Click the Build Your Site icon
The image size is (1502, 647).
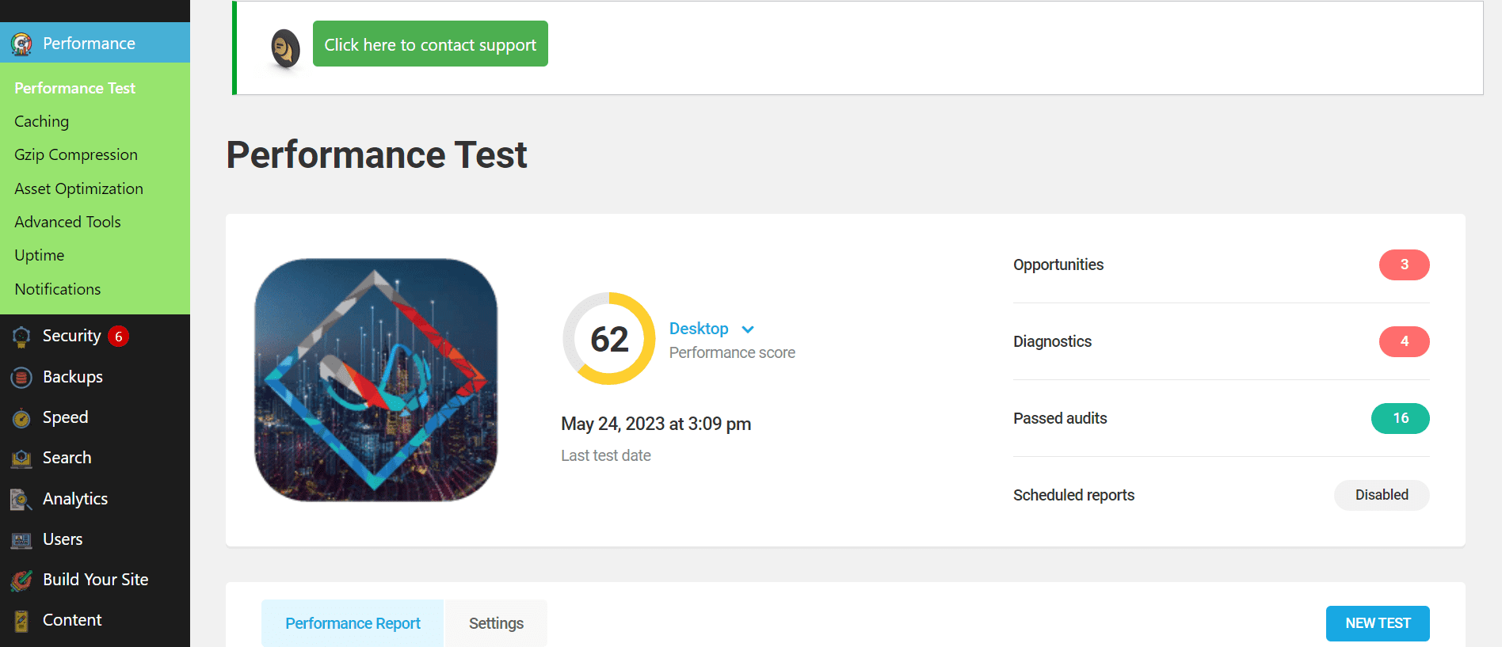(x=21, y=580)
